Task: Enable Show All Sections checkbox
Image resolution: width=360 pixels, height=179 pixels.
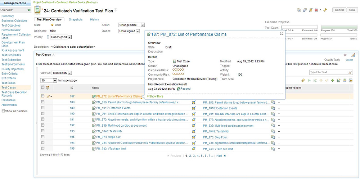Action: point(3,111)
